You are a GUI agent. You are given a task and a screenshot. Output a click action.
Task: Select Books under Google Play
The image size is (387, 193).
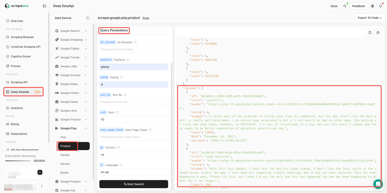coord(64,173)
